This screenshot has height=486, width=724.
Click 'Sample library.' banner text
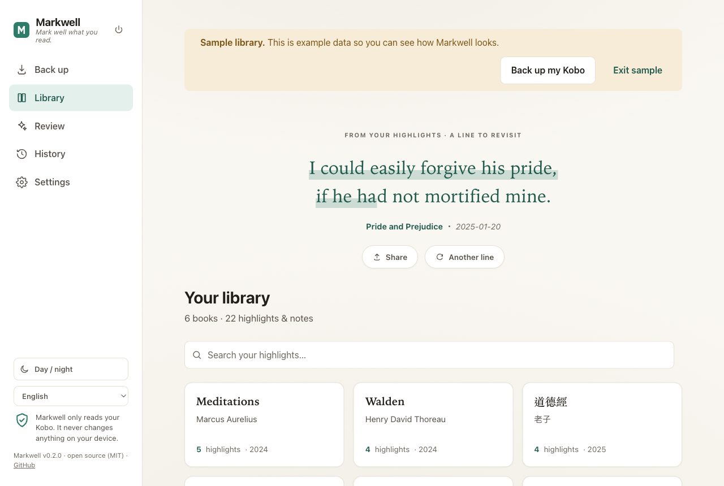(x=232, y=42)
